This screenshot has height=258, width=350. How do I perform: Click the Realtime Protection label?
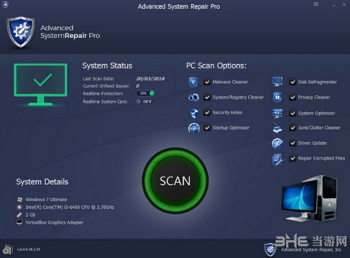pyautogui.click(x=103, y=93)
